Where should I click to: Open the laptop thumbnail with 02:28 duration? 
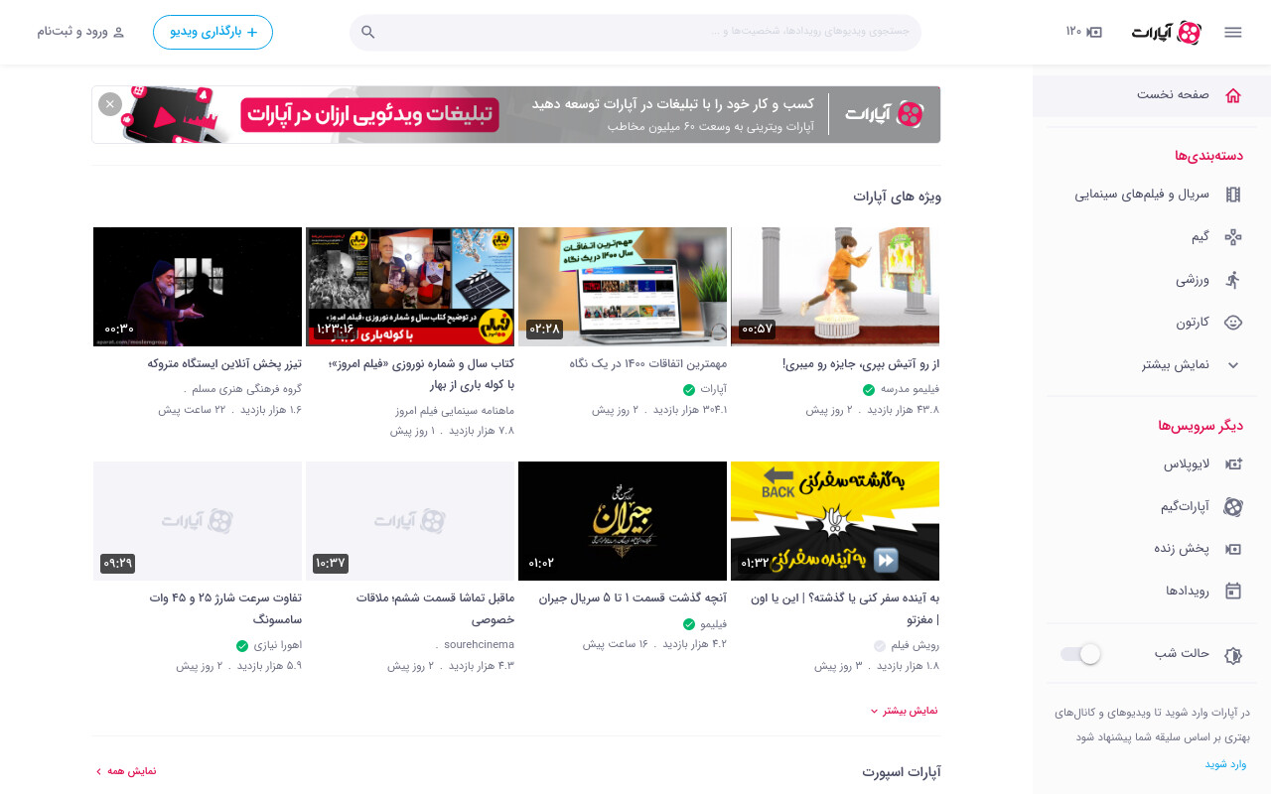pos(623,286)
